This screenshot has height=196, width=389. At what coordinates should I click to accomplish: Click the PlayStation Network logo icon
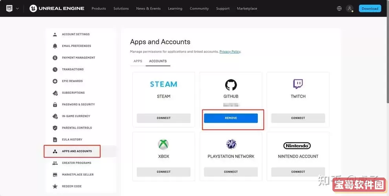click(231, 144)
